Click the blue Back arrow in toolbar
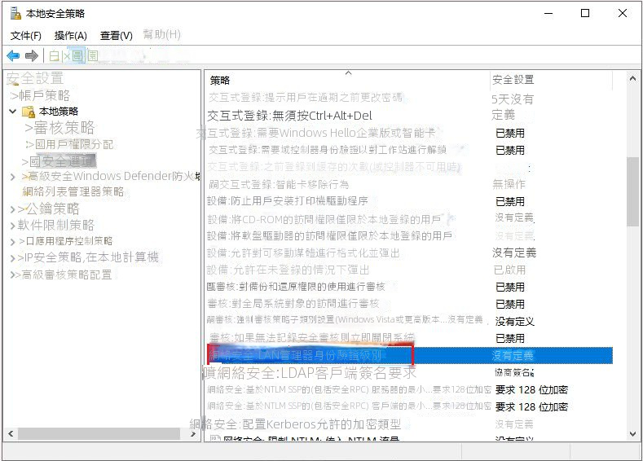The image size is (643, 461). (13, 55)
